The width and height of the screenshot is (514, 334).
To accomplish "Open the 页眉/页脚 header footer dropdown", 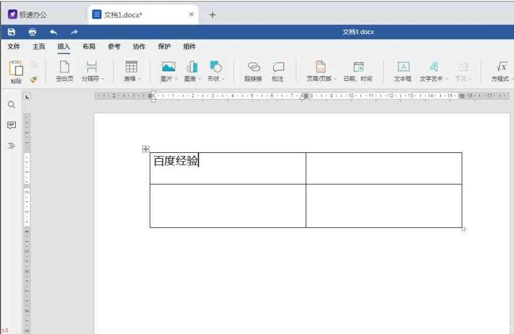I will [x=321, y=71].
